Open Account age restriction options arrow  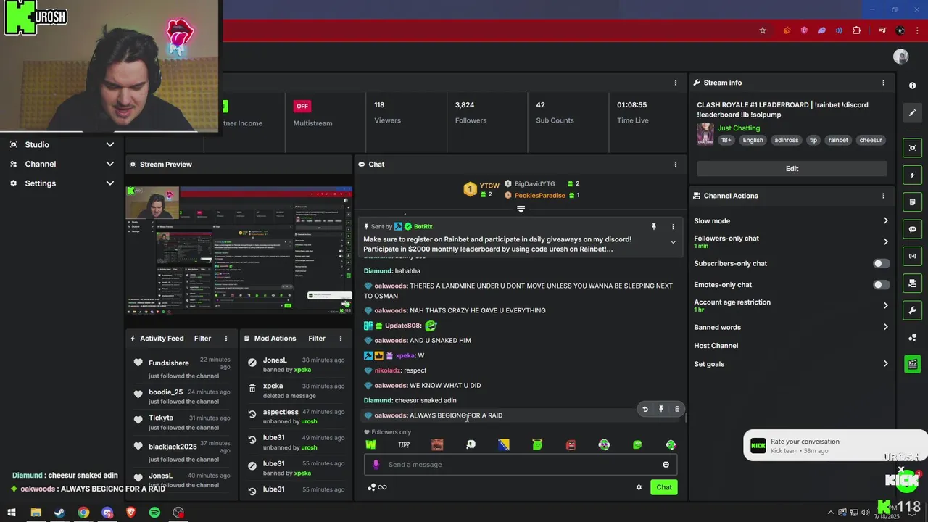pos(885,306)
